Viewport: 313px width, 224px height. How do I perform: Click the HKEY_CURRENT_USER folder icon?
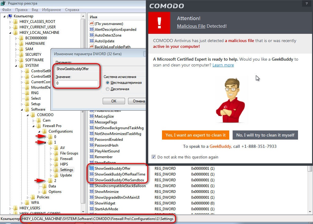(x=16, y=27)
